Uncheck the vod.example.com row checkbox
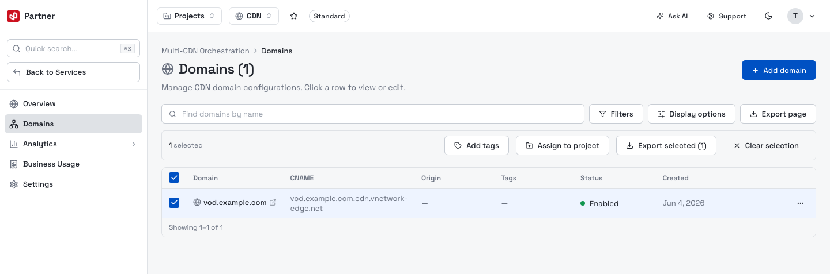 pyautogui.click(x=174, y=203)
